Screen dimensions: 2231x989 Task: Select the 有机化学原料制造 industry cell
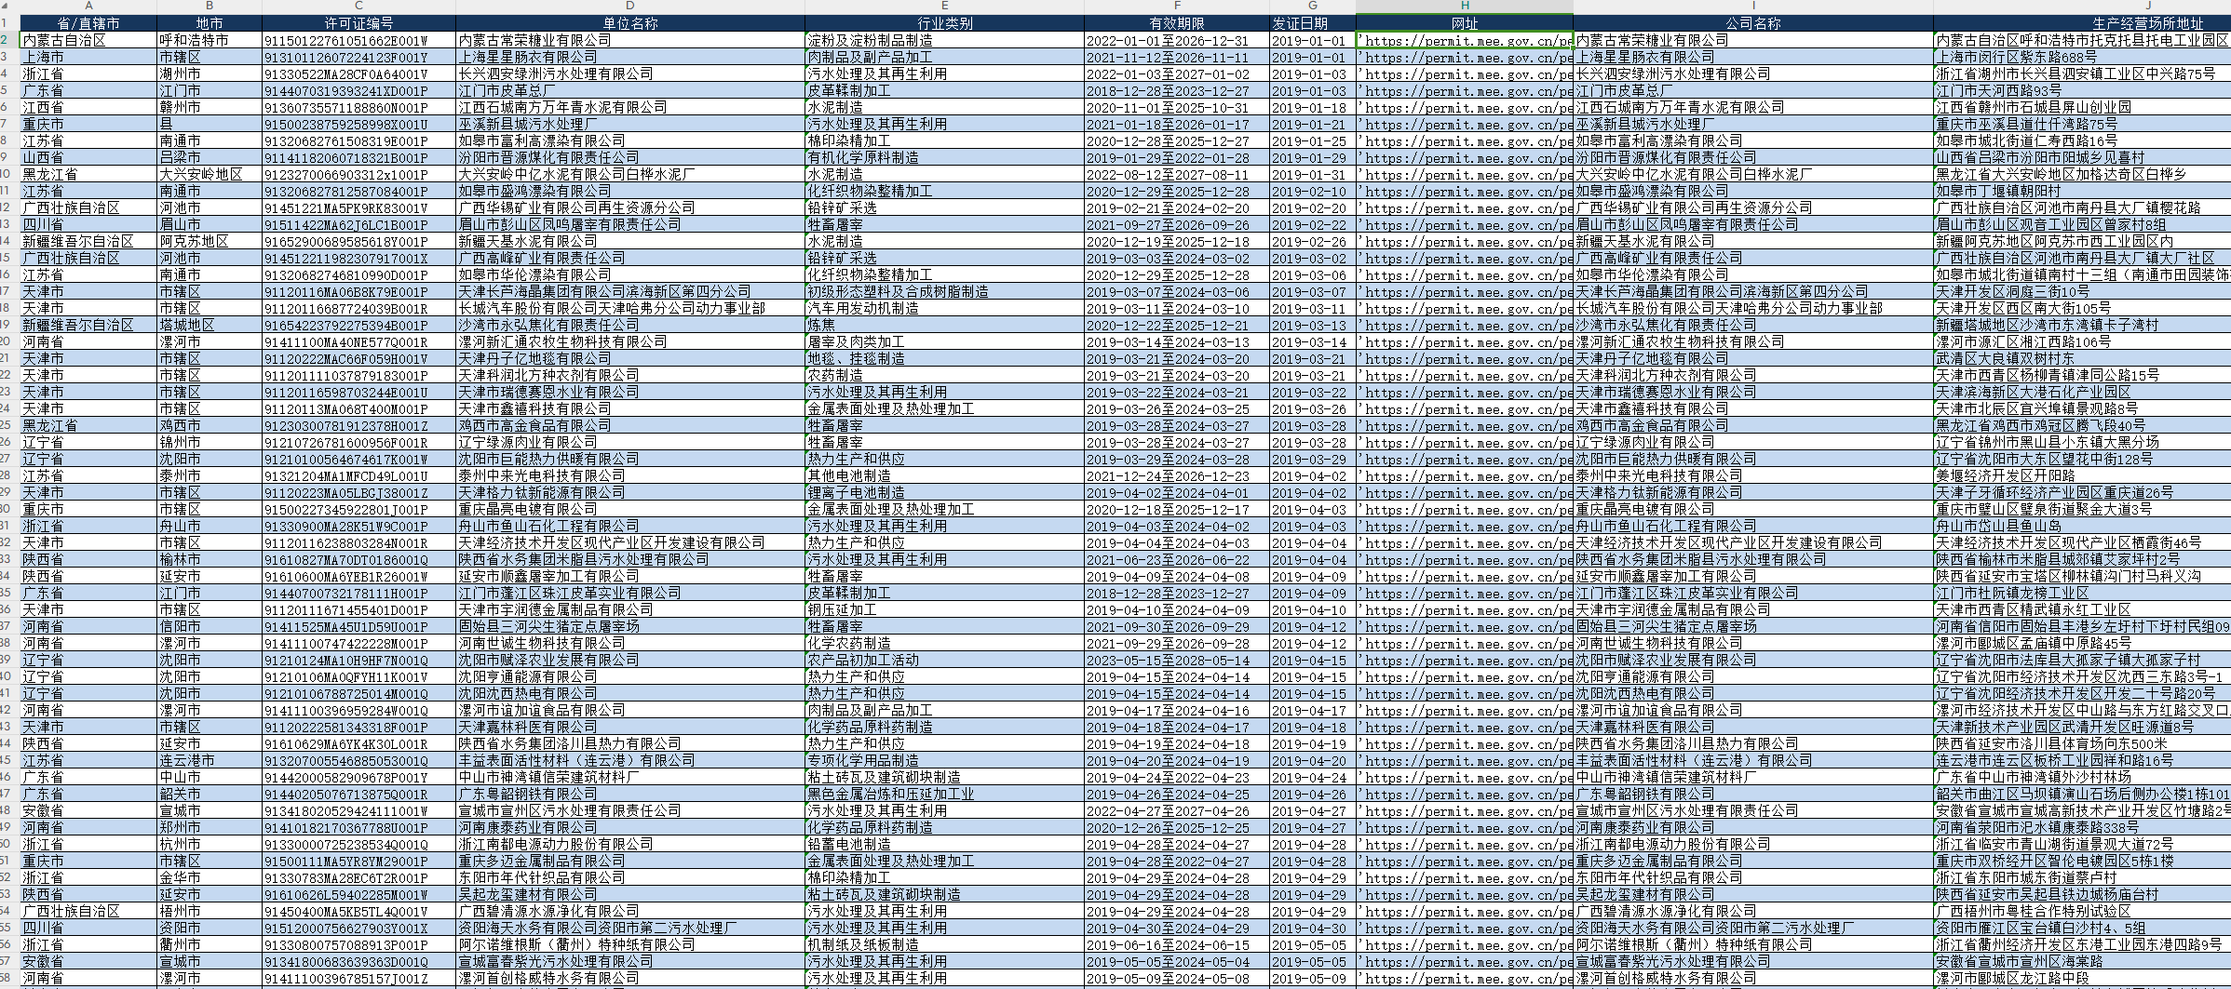[x=944, y=157]
